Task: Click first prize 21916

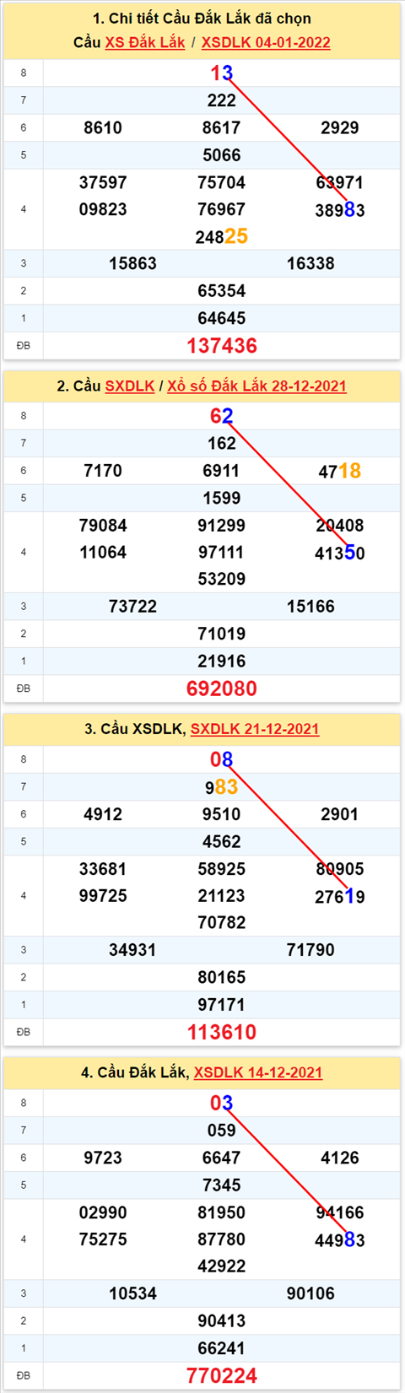Action: (x=222, y=661)
